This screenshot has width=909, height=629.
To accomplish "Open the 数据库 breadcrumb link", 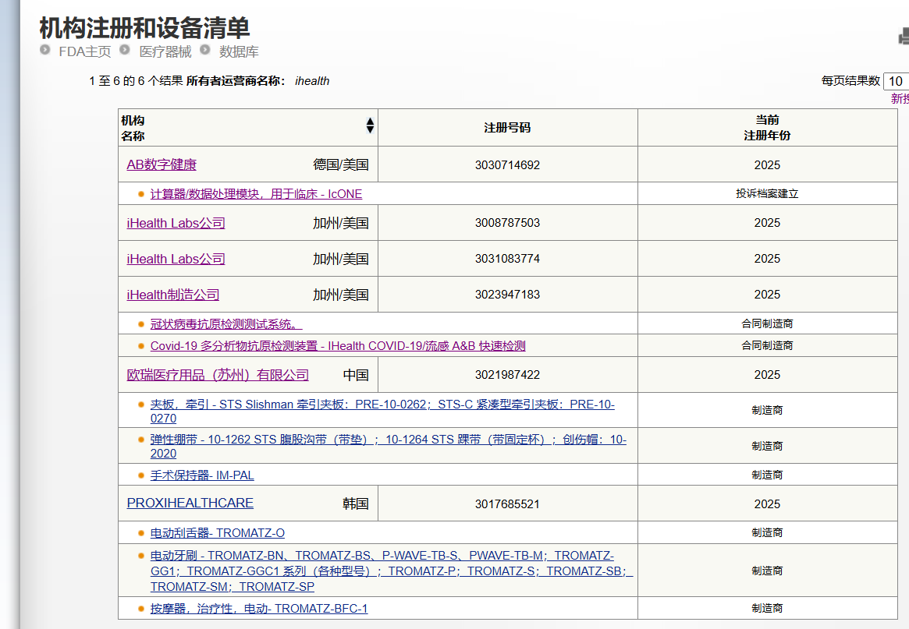I will point(239,51).
